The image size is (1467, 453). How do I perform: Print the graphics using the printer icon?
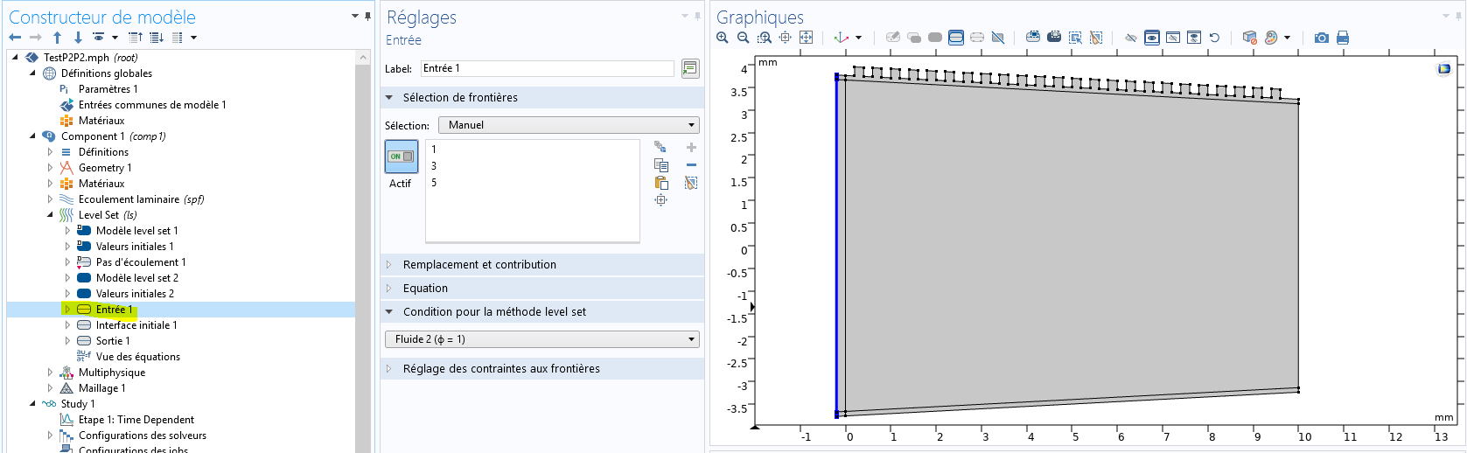pyautogui.click(x=1343, y=38)
